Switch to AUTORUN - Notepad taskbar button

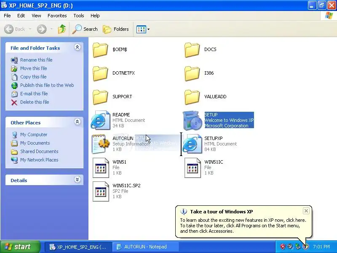(x=145, y=247)
